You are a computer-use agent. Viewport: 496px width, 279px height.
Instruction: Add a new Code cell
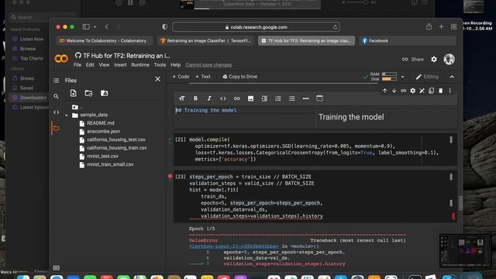point(181,77)
